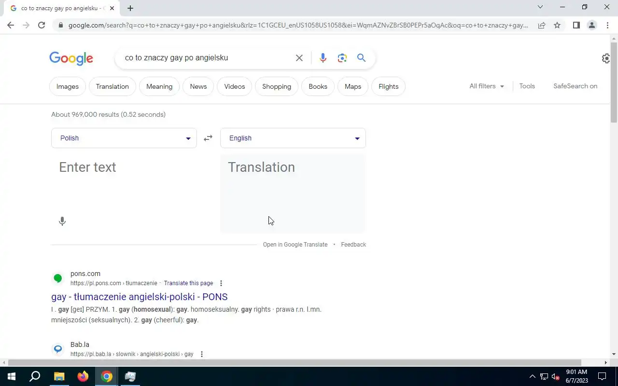This screenshot has height=386, width=618.
Task: Use microphone input in the translate box
Action: coord(62,221)
